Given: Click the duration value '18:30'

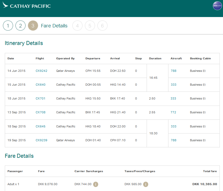Looking at the screenshot, I should click(x=153, y=133).
